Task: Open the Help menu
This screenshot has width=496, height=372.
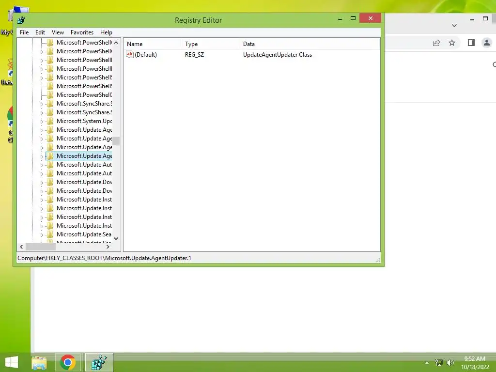Action: (x=106, y=32)
